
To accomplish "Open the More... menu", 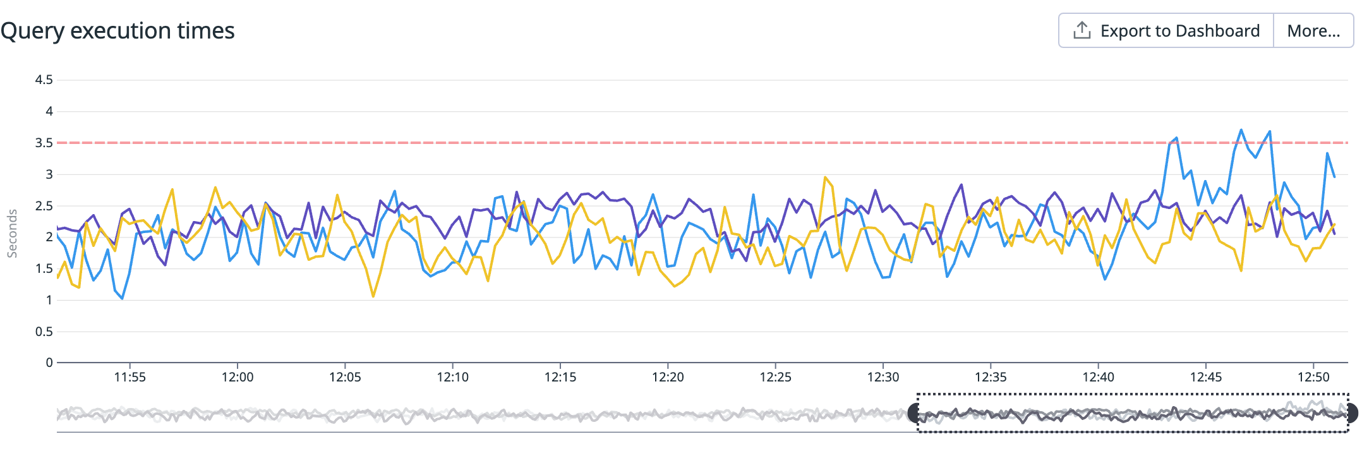I will pos(1313,31).
